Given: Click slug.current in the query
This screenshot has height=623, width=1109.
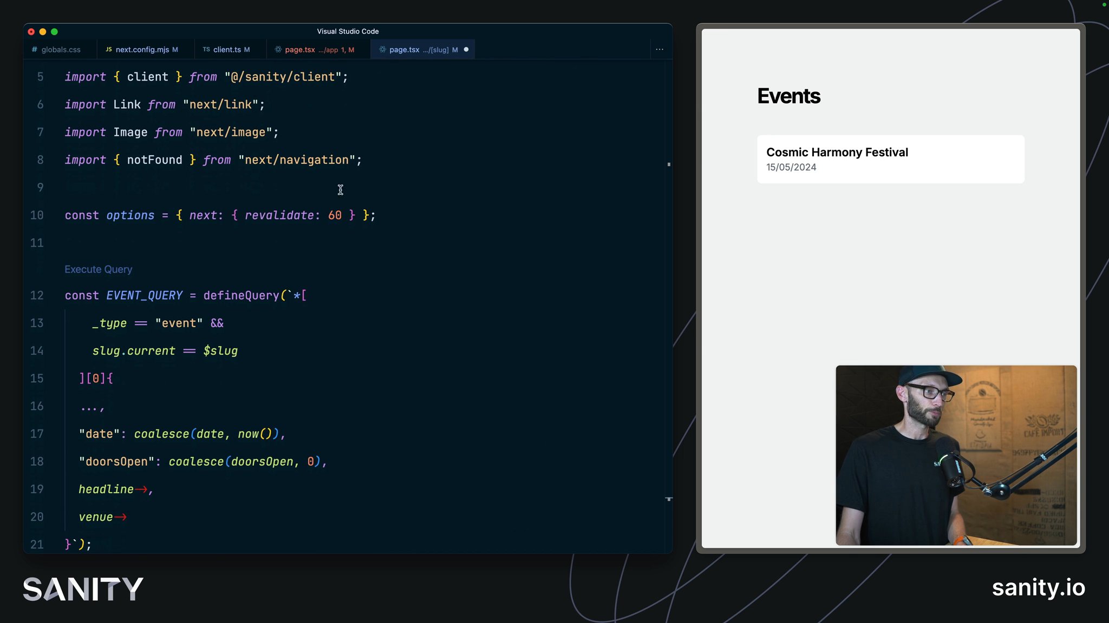Looking at the screenshot, I should point(134,351).
